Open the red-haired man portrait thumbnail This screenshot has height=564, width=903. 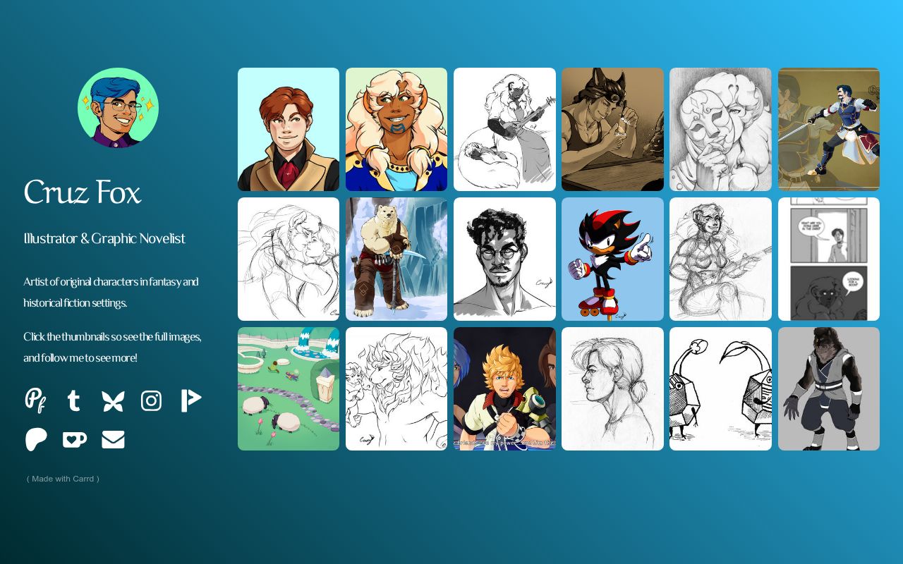289,129
